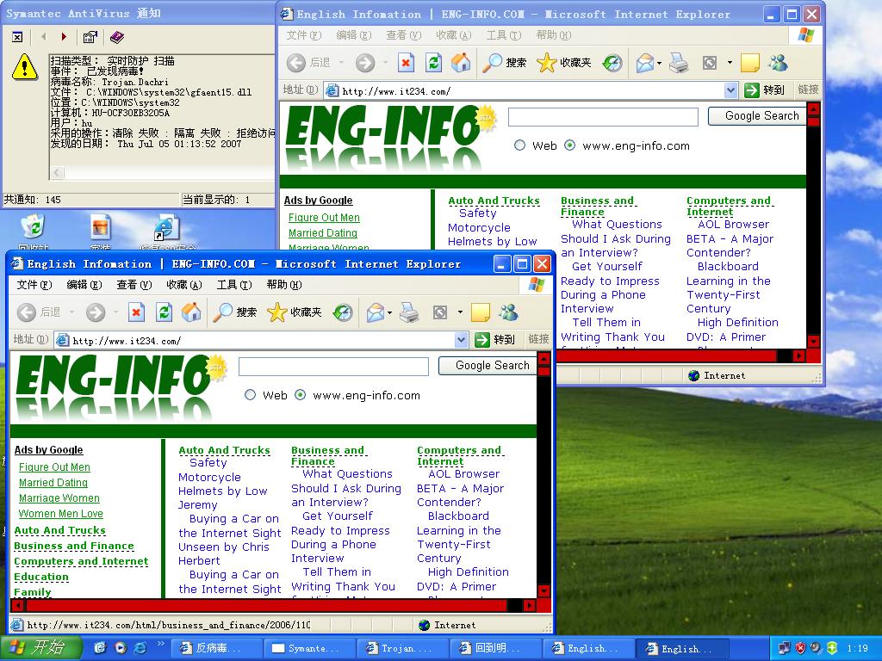Go Home in front IE window toolbar
882x661 pixels.
click(x=191, y=312)
